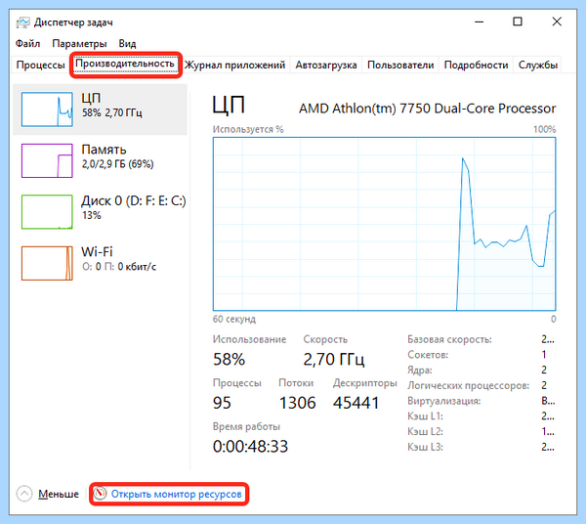Click the processes count 95

click(222, 403)
